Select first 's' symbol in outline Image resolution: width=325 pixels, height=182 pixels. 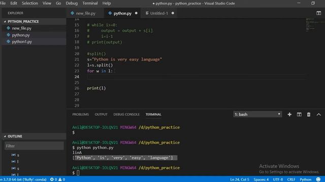pos(18,155)
